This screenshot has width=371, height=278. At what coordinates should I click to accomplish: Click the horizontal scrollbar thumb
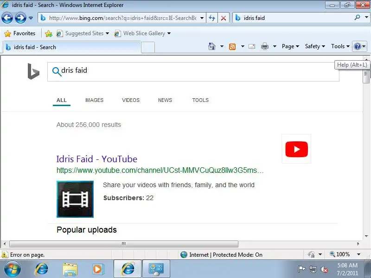click(x=123, y=244)
